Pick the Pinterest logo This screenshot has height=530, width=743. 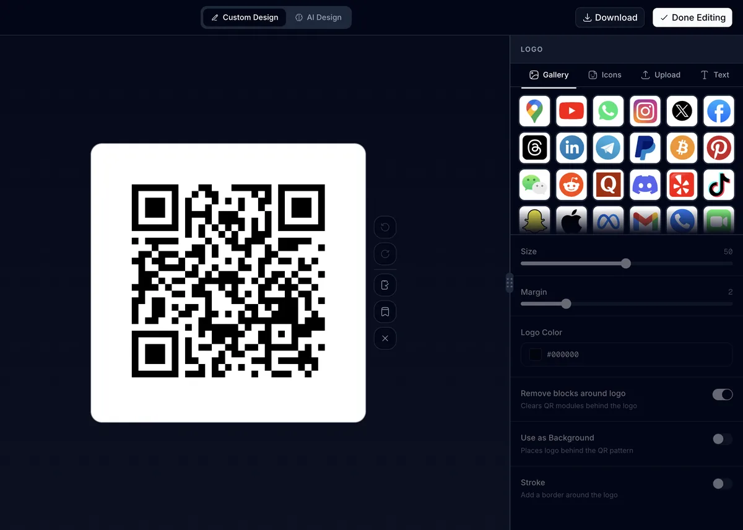719,148
